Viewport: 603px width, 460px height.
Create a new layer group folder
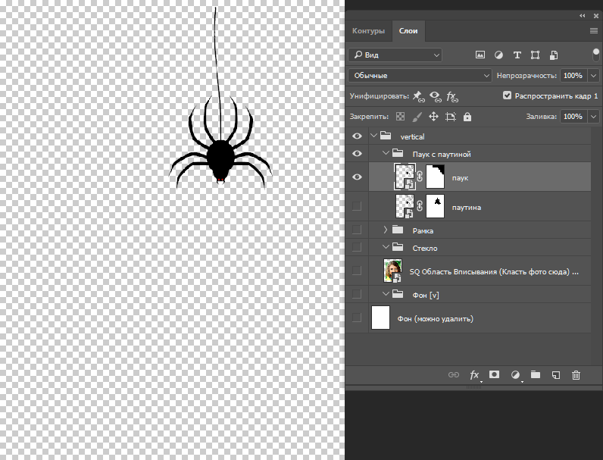(x=535, y=375)
